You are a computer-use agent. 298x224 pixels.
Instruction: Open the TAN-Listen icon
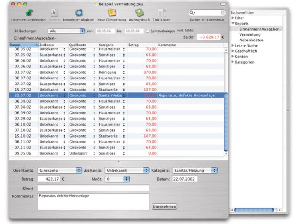click(162, 12)
